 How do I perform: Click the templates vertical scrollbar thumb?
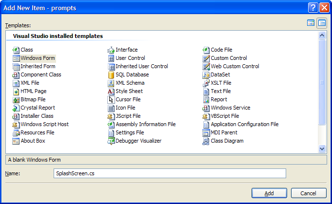(x=322, y=82)
